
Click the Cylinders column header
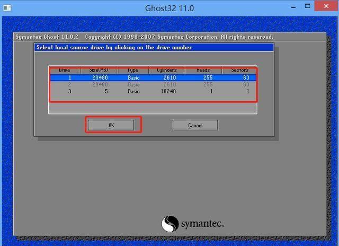pos(167,70)
